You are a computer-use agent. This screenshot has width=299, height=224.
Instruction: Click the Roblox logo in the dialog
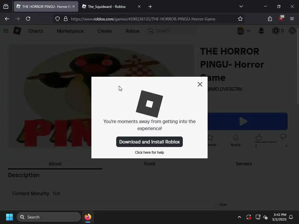149,104
